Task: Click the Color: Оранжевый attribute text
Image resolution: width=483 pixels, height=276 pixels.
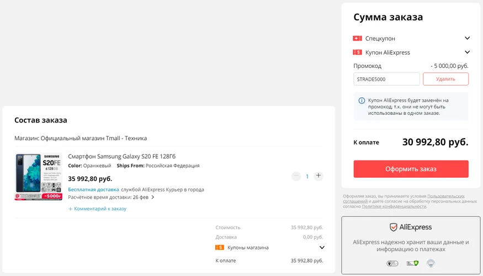Action: [89, 166]
